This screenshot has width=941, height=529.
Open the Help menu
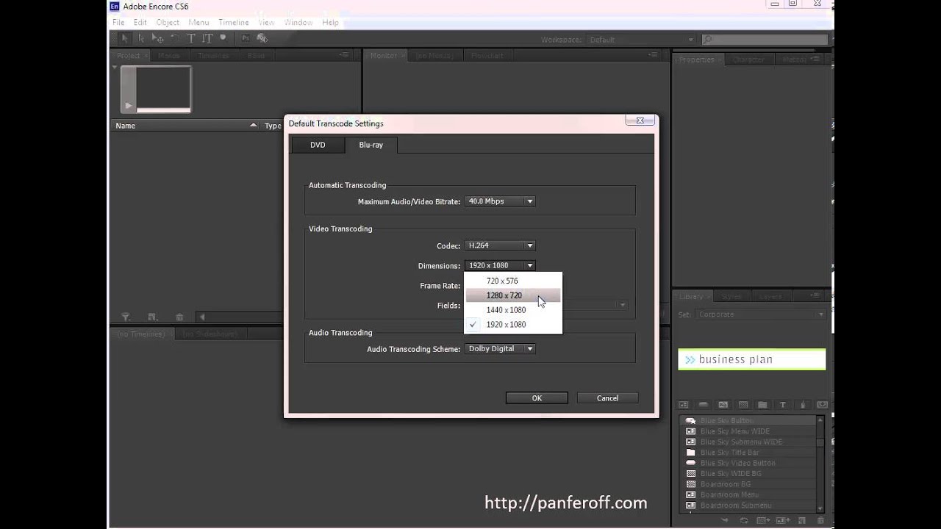(x=331, y=23)
